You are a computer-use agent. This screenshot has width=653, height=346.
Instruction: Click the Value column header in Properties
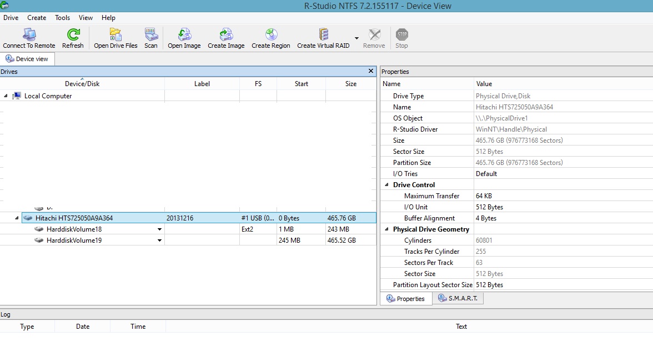tap(564, 84)
